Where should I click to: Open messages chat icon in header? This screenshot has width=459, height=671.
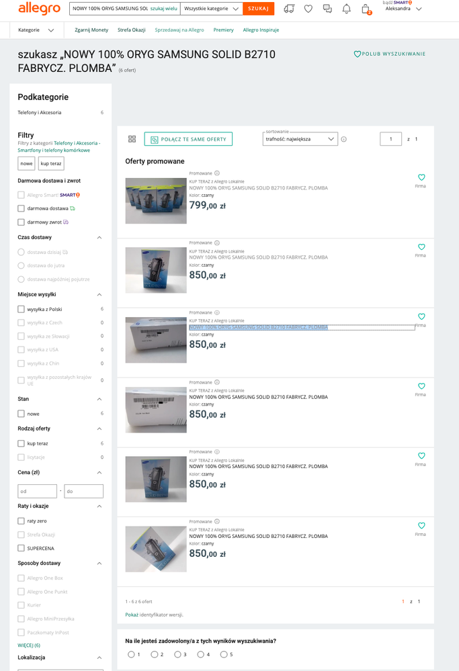[327, 9]
